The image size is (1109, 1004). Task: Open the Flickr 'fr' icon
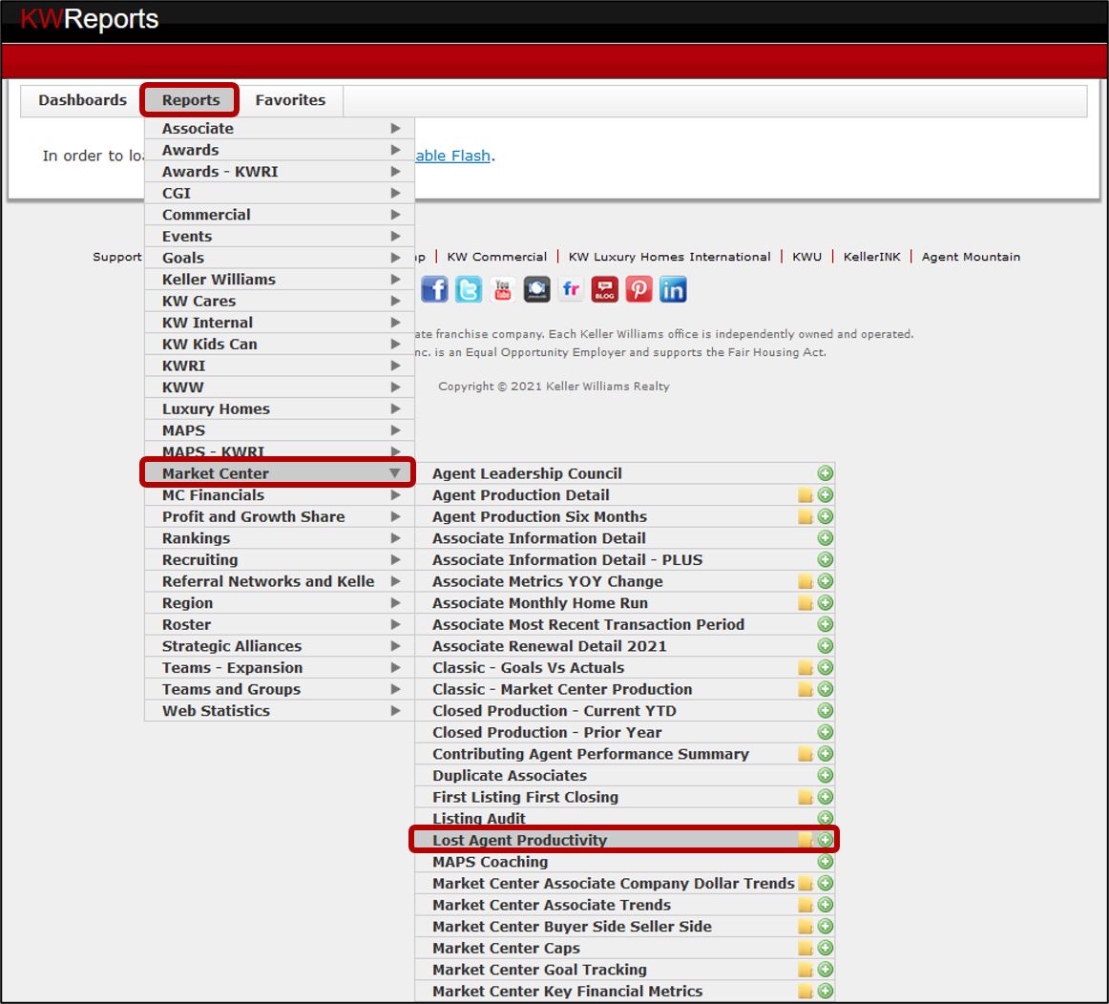[x=571, y=290]
